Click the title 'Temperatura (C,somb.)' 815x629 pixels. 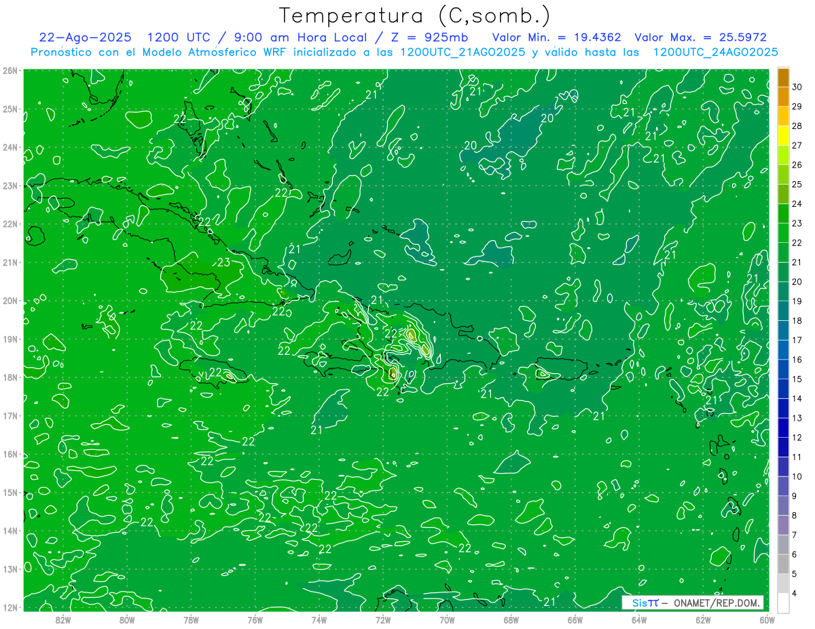[416, 16]
